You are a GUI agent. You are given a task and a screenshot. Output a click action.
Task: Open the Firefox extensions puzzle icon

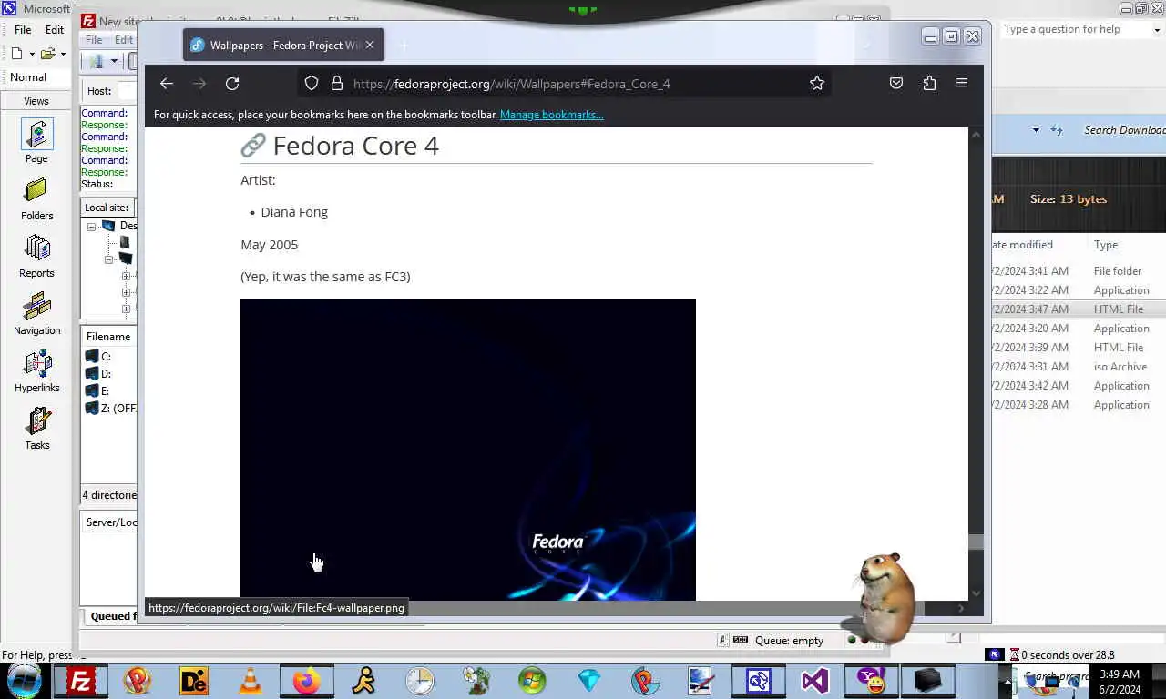point(929,83)
